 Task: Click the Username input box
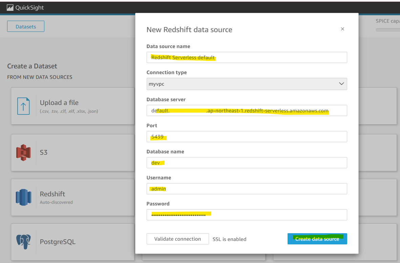[247, 189]
